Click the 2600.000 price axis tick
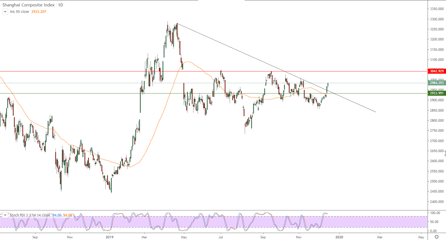Viewport: 446px width, 240px height. coord(437,161)
